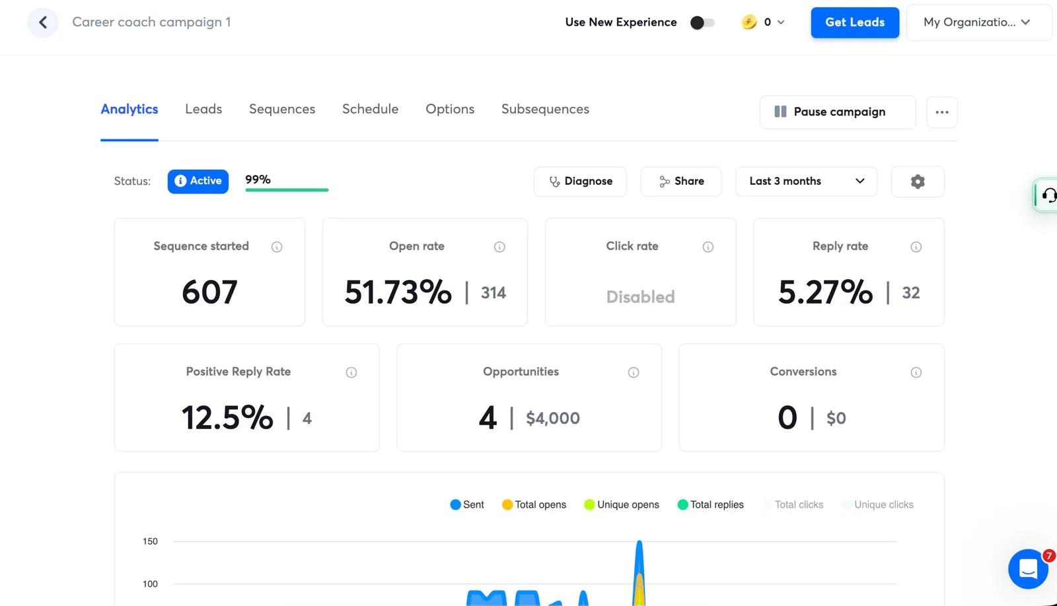The height and width of the screenshot is (606, 1057).
Task: Go to the Schedule tab
Action: pos(370,109)
